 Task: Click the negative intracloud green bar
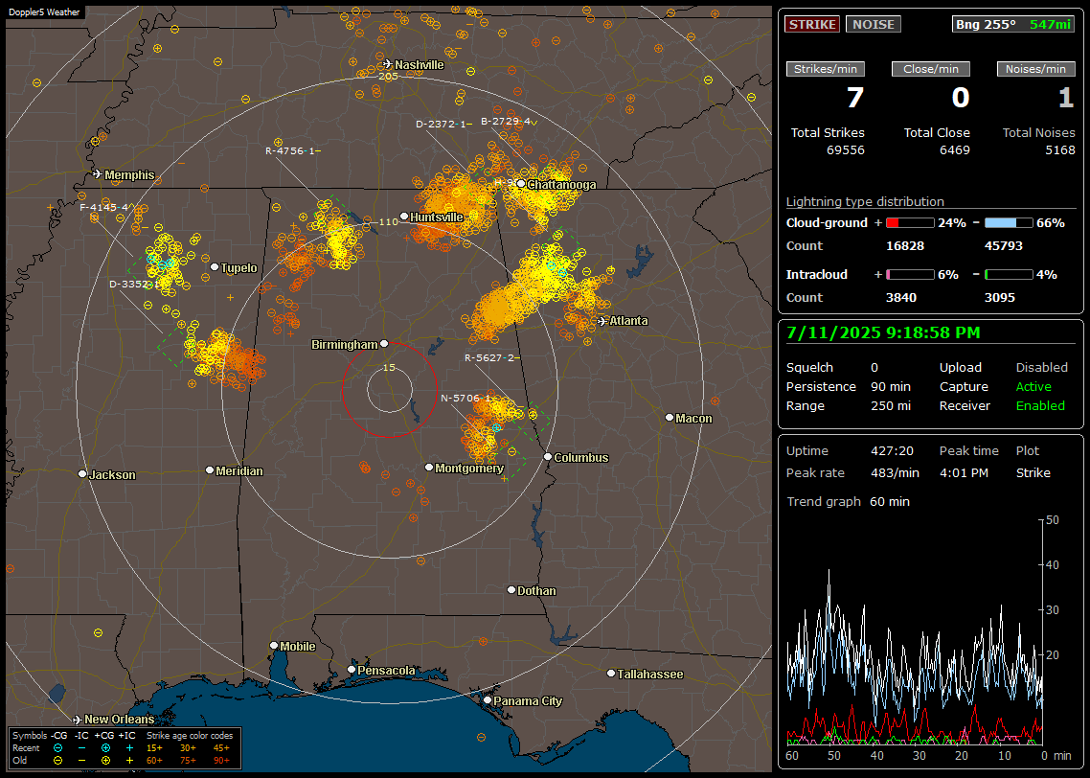click(1009, 275)
